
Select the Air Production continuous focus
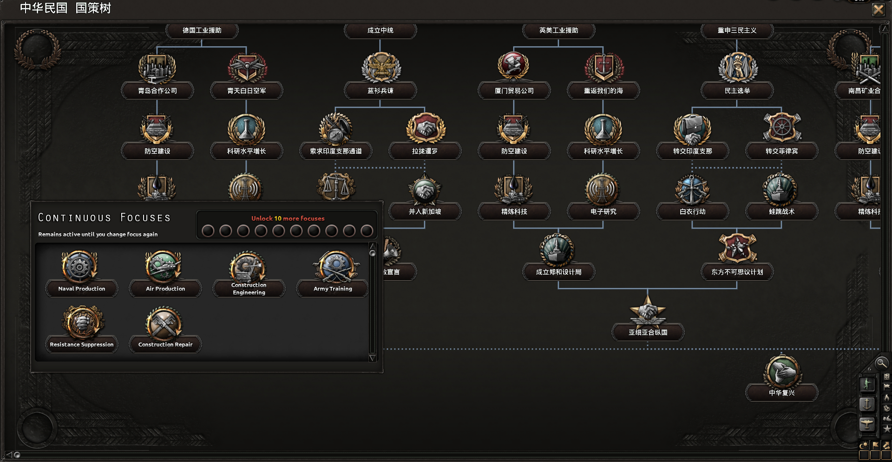tap(165, 273)
